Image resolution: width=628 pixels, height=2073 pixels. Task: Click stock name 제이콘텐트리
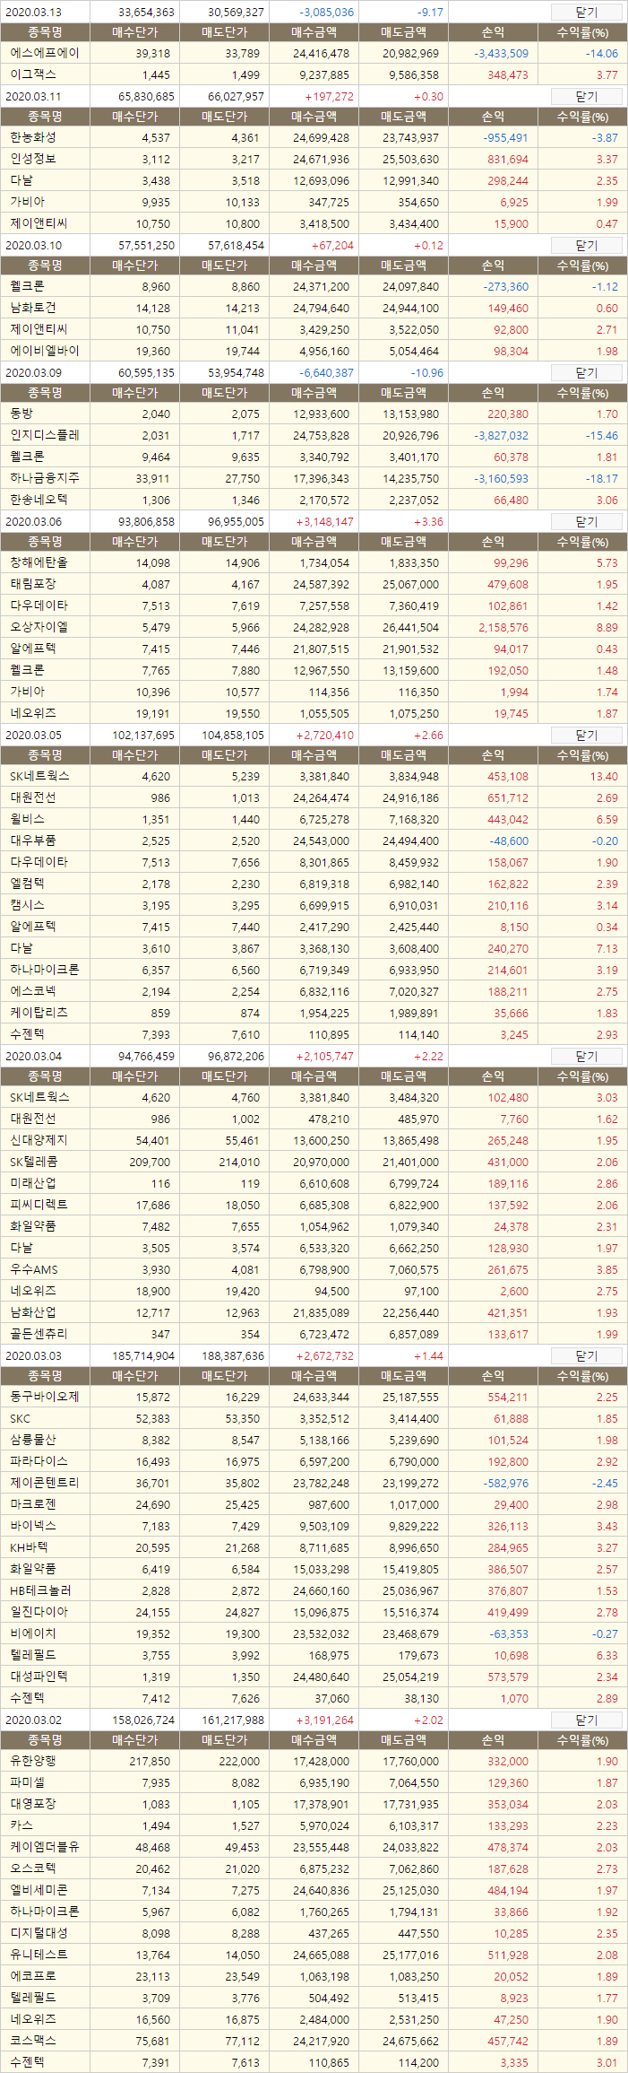pos(45,1483)
